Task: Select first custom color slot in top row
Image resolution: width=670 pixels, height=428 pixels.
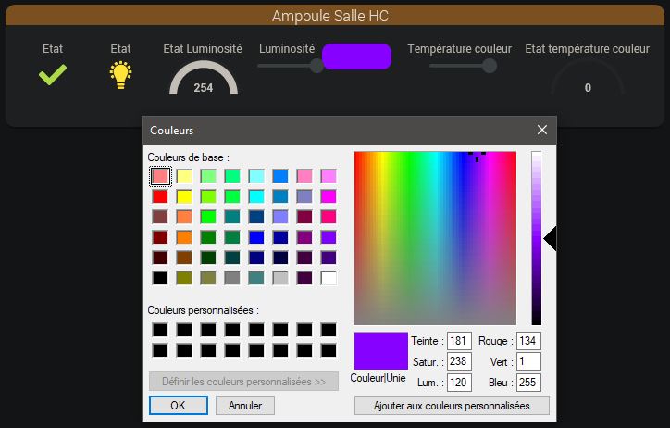Action: [x=160, y=330]
